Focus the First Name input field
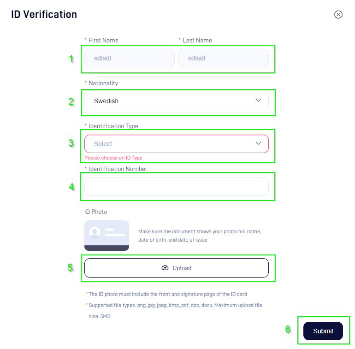355x349 pixels. pyautogui.click(x=129, y=58)
